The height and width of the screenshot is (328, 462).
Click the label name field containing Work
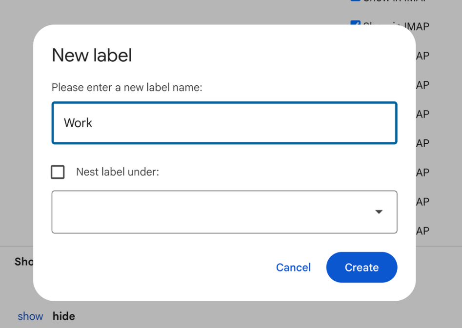tap(224, 123)
